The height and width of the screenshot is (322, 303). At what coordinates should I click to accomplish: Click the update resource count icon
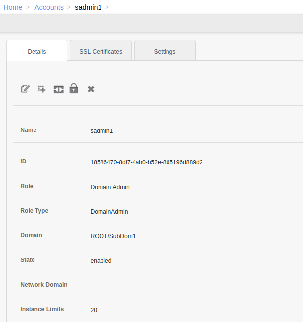[42, 89]
